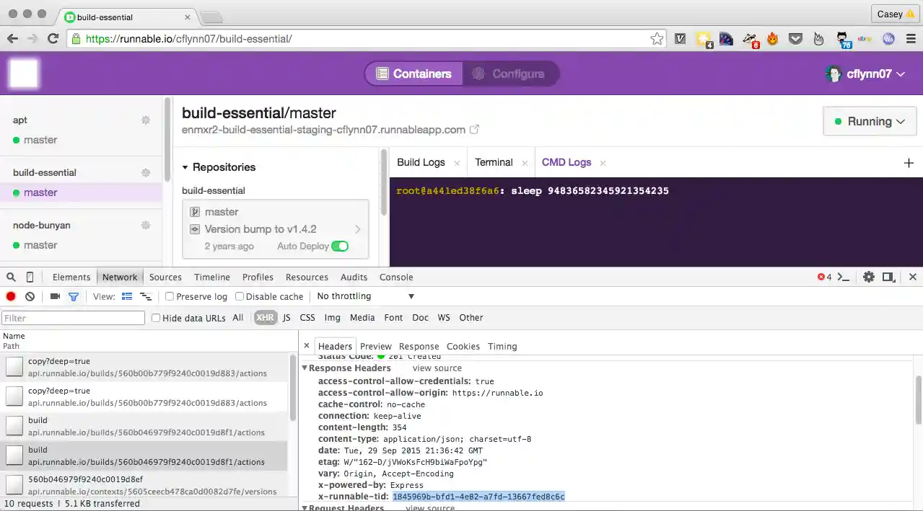Image resolution: width=923 pixels, height=511 pixels.
Task: Select the first copy?deep=true request
Action: coord(144,367)
